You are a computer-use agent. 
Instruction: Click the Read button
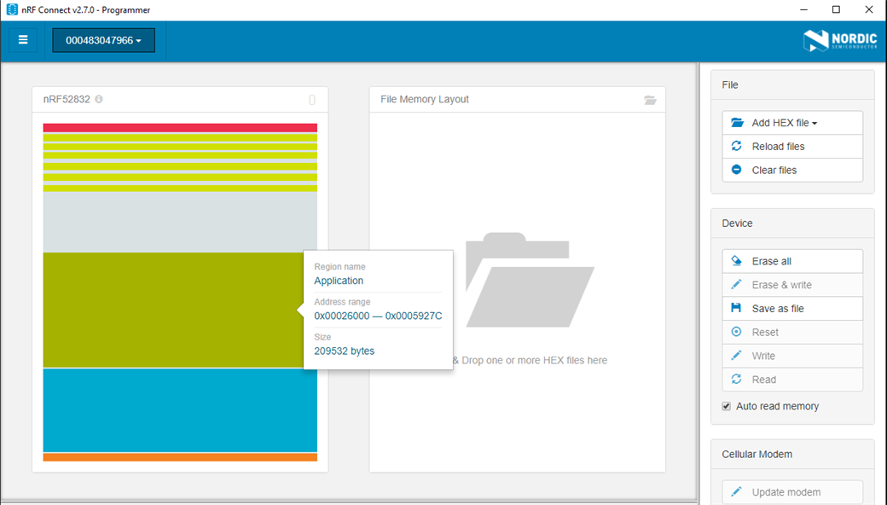[x=792, y=380]
